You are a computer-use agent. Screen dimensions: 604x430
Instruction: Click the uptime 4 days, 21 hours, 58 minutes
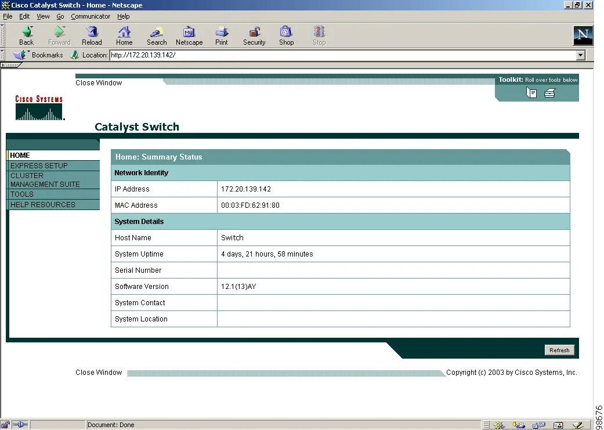[x=267, y=254]
